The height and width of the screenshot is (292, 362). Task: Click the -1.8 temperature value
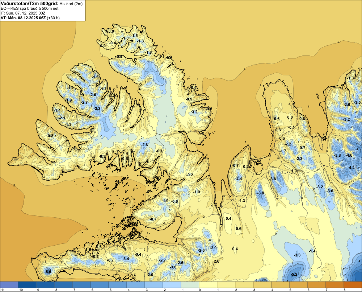(149, 52)
